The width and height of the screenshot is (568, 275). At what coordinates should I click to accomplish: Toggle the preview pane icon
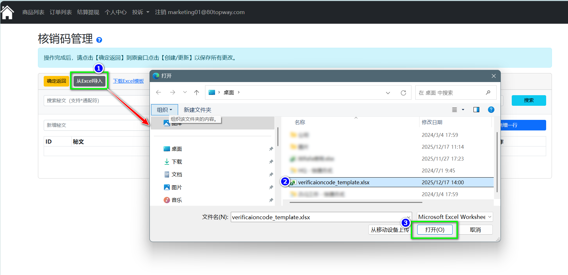pyautogui.click(x=476, y=110)
